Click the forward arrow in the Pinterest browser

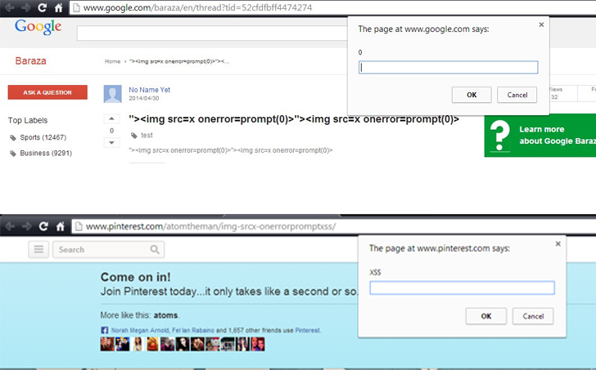pos(26,226)
